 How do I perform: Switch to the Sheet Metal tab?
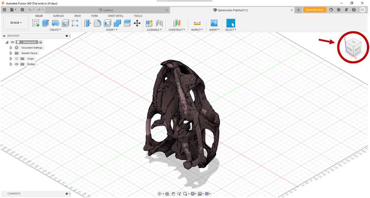[116, 16]
